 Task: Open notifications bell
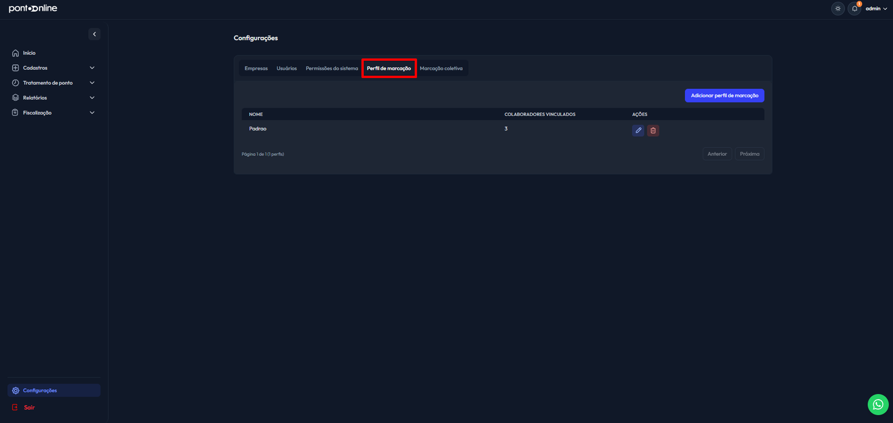click(x=854, y=8)
